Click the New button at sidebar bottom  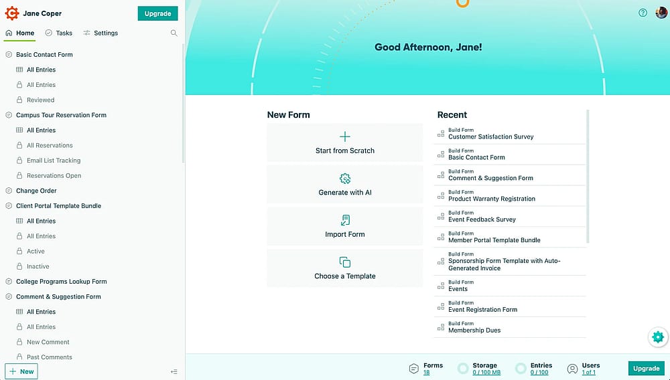click(x=21, y=371)
